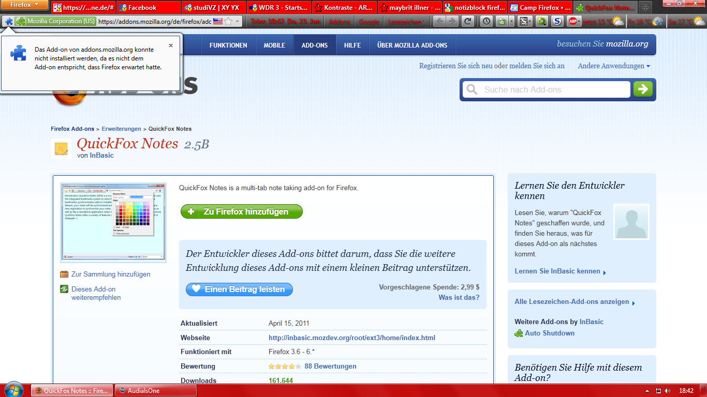Open the HILFE navigation menu item
Screen dimensions: 707x397
point(352,45)
